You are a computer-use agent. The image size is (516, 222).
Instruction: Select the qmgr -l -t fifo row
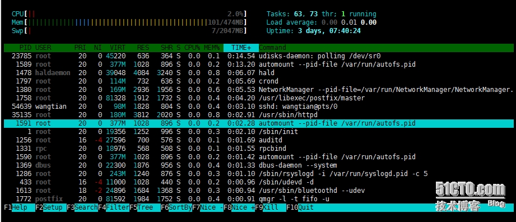(x=259, y=199)
